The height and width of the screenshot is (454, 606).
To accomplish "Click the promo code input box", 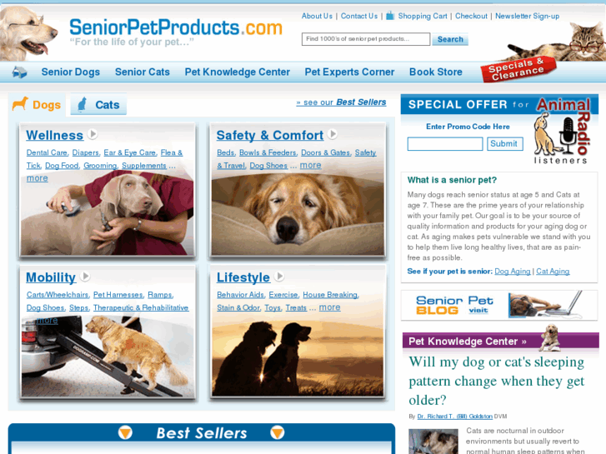I will [445, 144].
